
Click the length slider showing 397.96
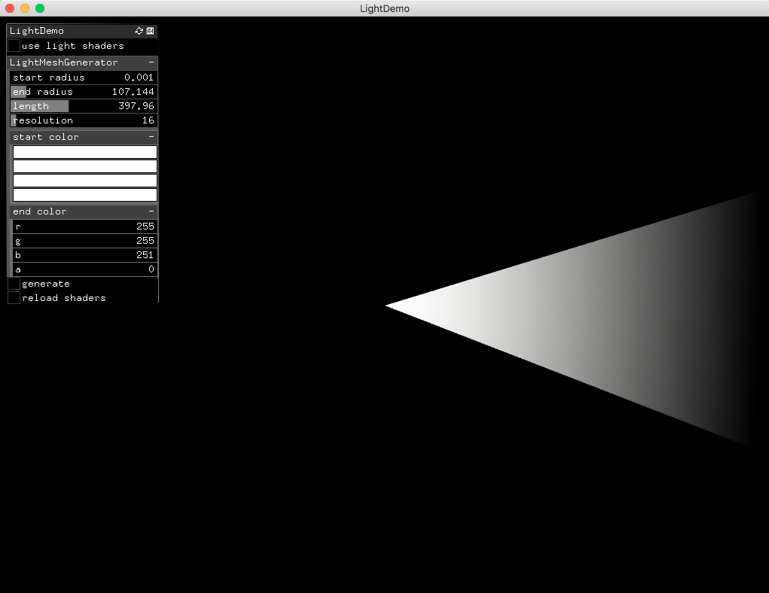click(x=83, y=105)
